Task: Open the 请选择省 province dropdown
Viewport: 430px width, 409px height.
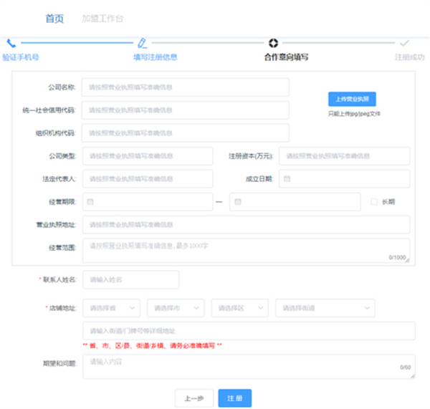Action: point(111,308)
